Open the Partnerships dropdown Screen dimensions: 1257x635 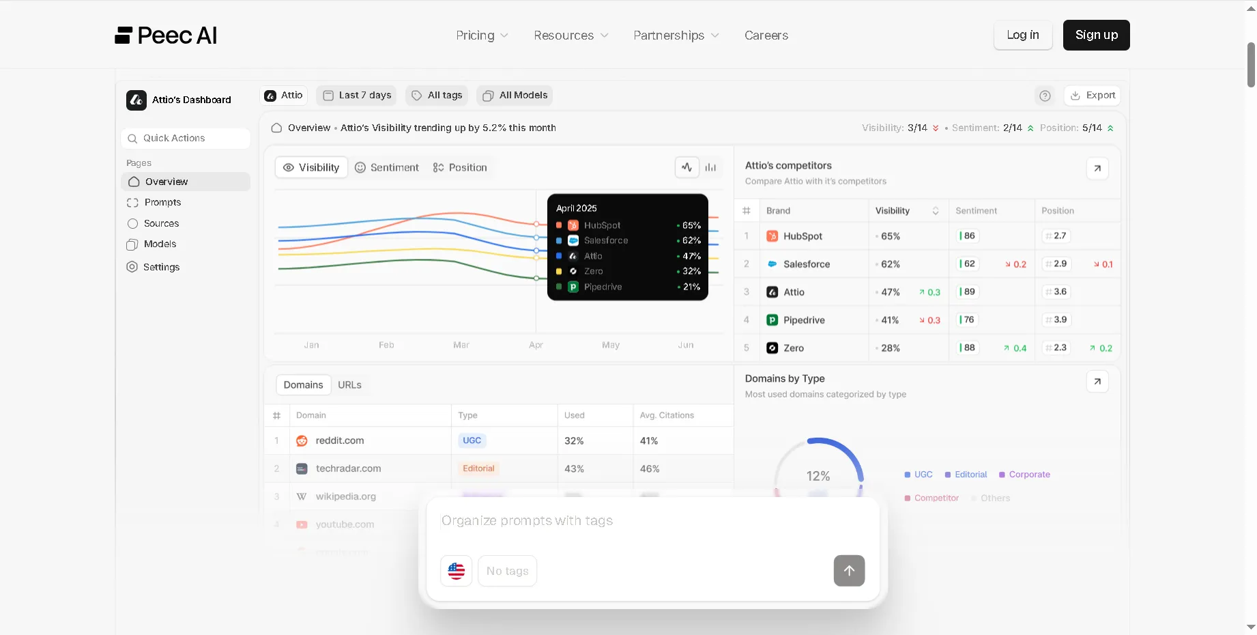pos(676,36)
